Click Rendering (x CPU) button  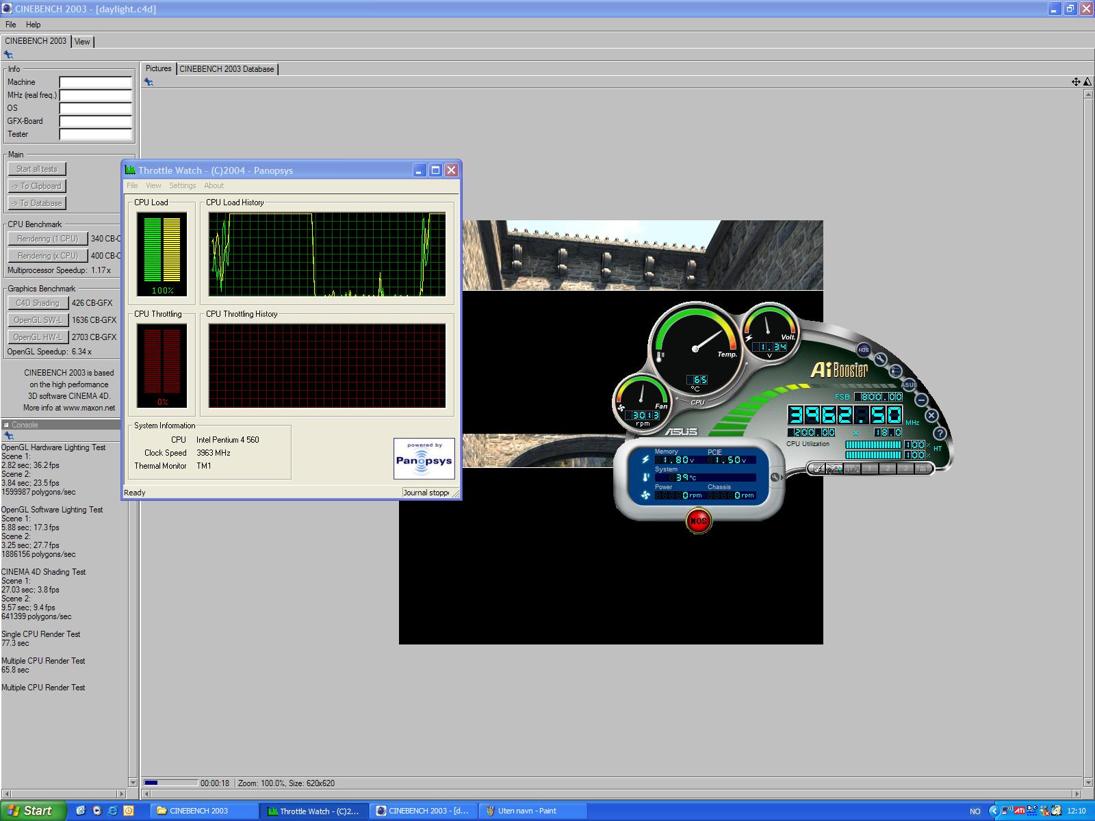pos(48,256)
